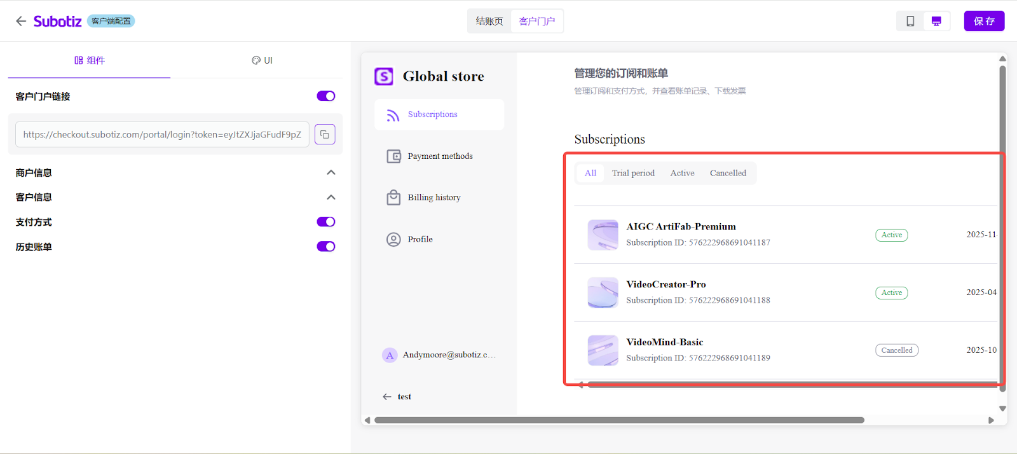Click the test back link
This screenshot has height=454, width=1017.
tap(397, 397)
